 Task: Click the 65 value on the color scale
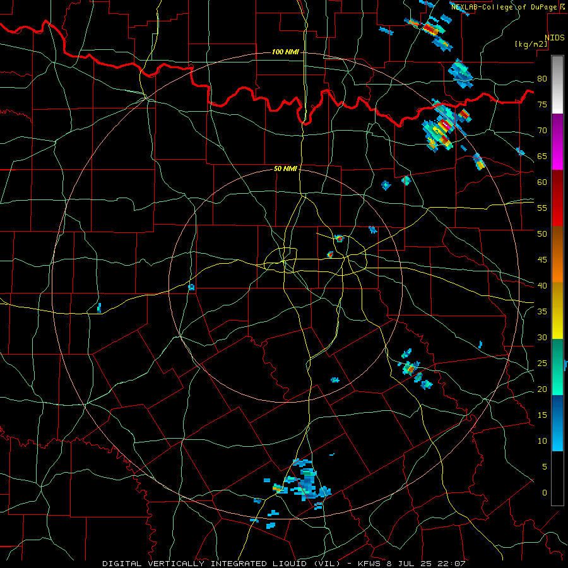click(542, 156)
